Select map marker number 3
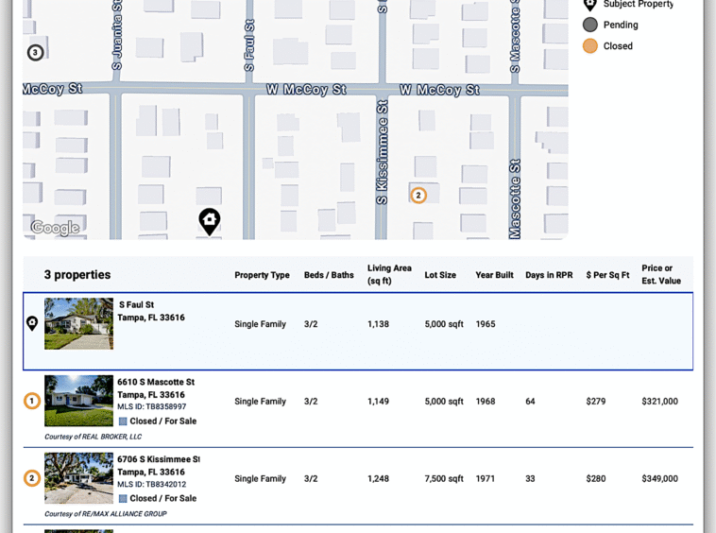Viewport: 716px width, 533px height. (35, 53)
